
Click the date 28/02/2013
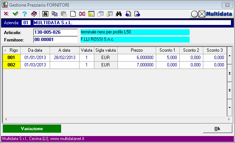click(x=64, y=58)
